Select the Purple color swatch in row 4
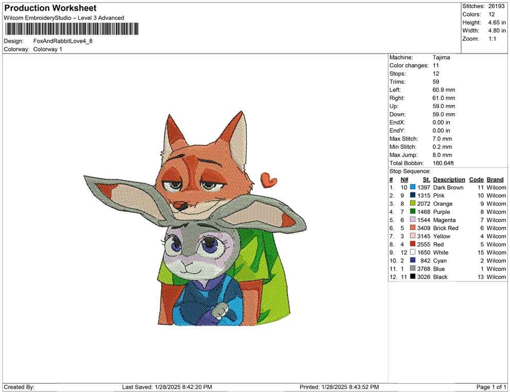 (x=413, y=211)
